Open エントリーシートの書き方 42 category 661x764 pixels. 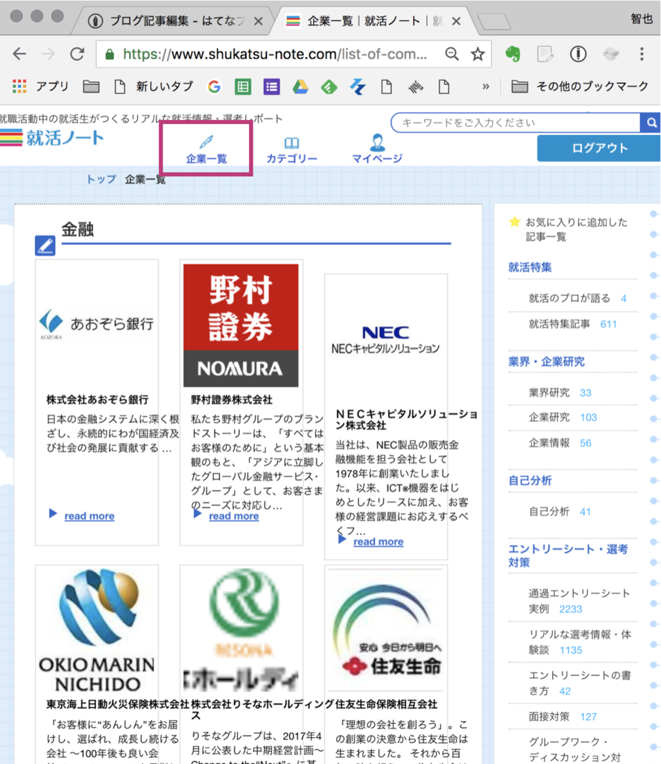pyautogui.click(x=580, y=683)
